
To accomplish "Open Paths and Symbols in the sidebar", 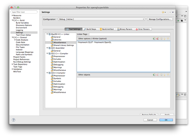I will click(x=24, y=54).
